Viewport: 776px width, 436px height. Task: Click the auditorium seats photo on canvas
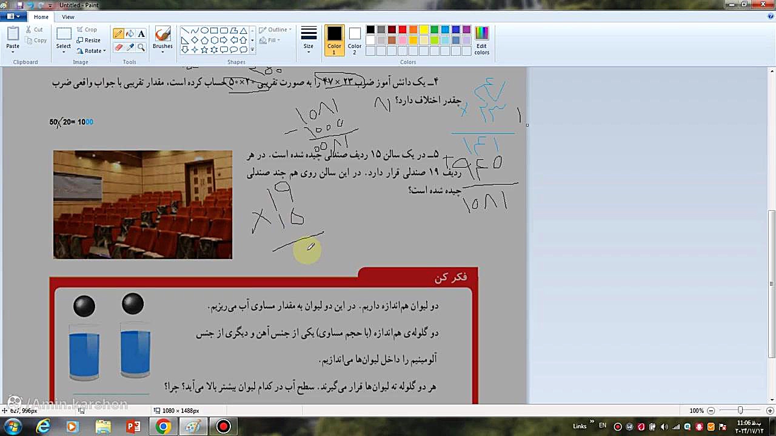[142, 205]
